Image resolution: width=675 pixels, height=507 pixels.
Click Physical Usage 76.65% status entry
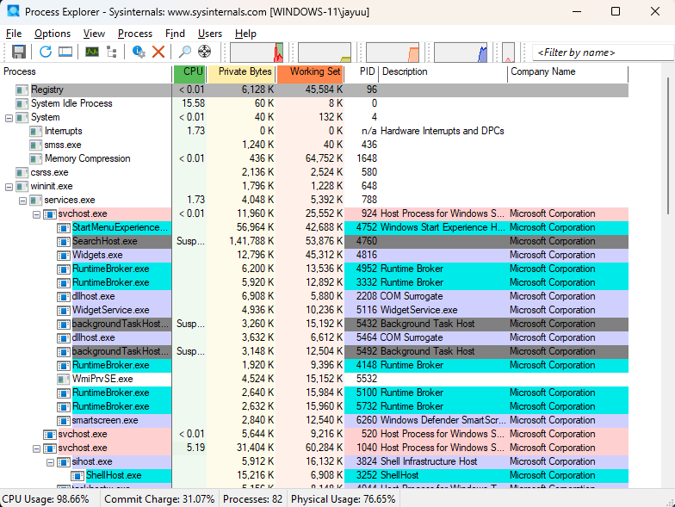coord(343,499)
